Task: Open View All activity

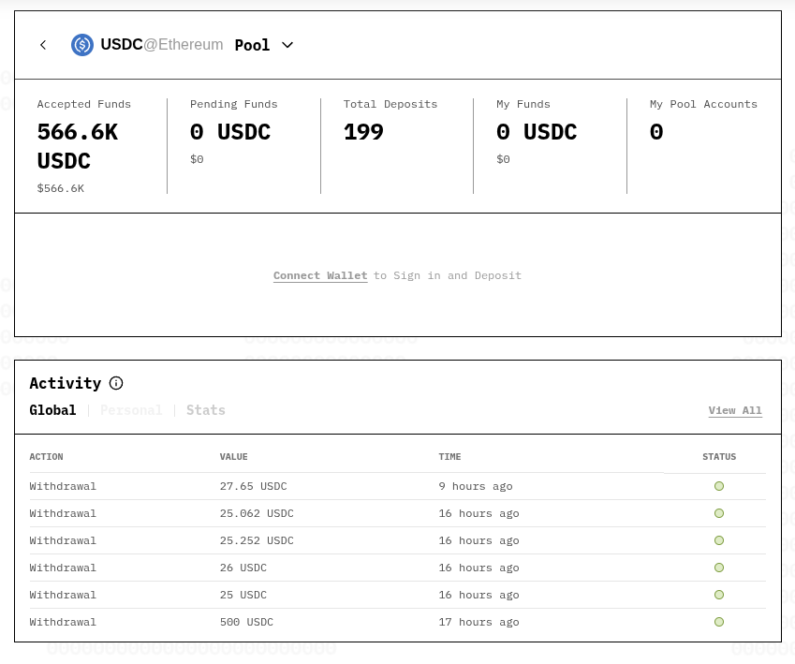Action: [x=734, y=410]
